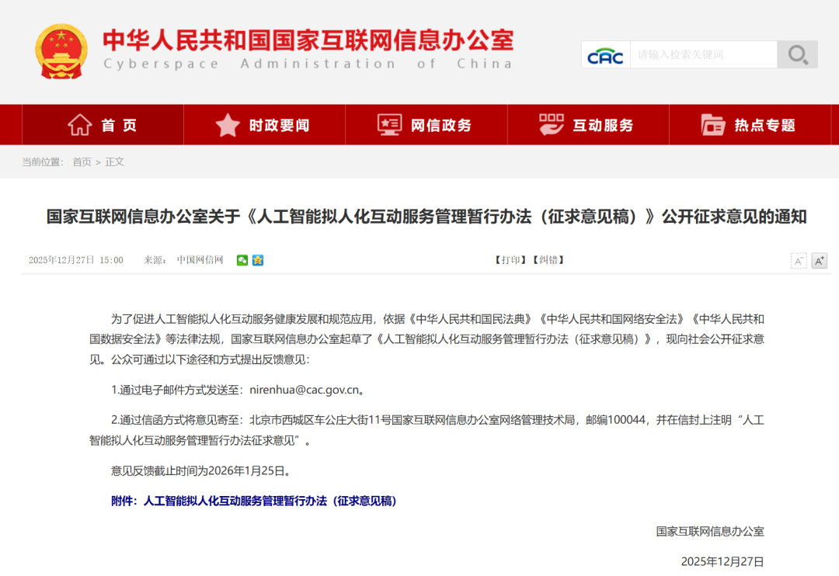Focus the search keyword input field

coord(703,54)
